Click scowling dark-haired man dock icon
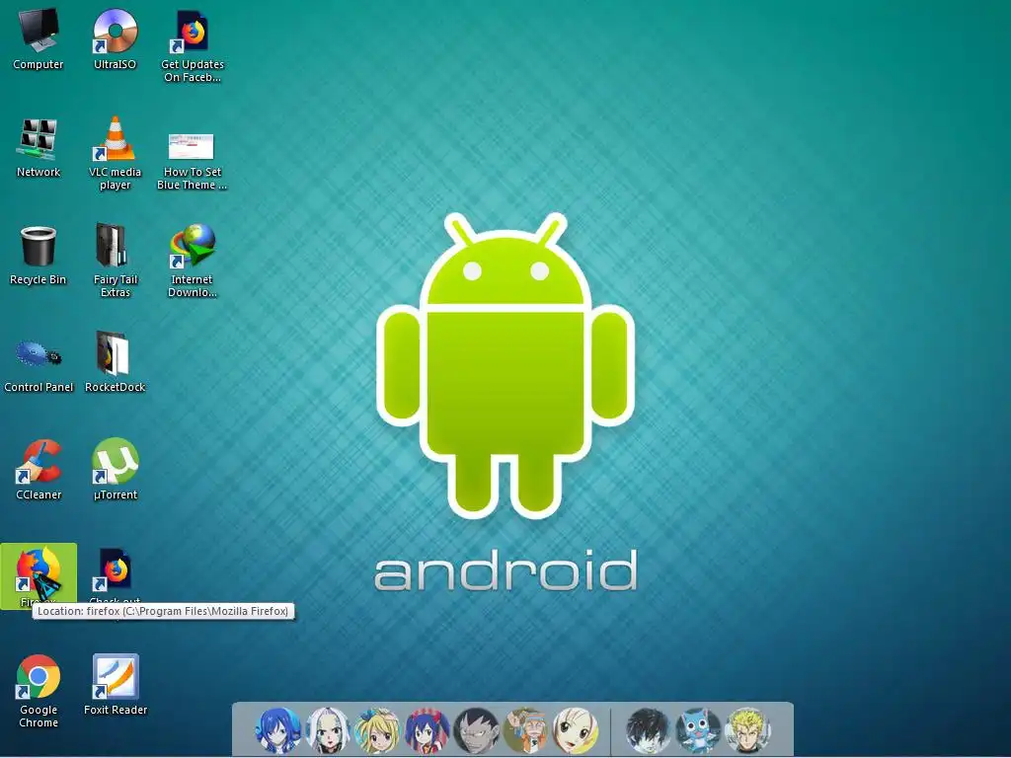This screenshot has width=1011, height=758. 477,731
